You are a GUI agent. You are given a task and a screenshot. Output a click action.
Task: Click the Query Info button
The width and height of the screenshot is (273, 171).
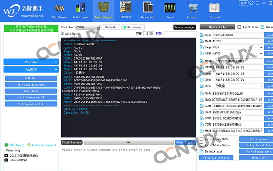click(x=217, y=27)
